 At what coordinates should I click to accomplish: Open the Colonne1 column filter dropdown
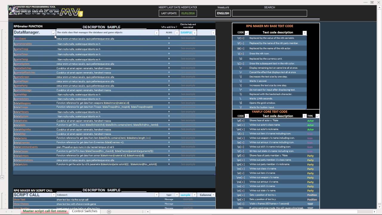(156, 195)
